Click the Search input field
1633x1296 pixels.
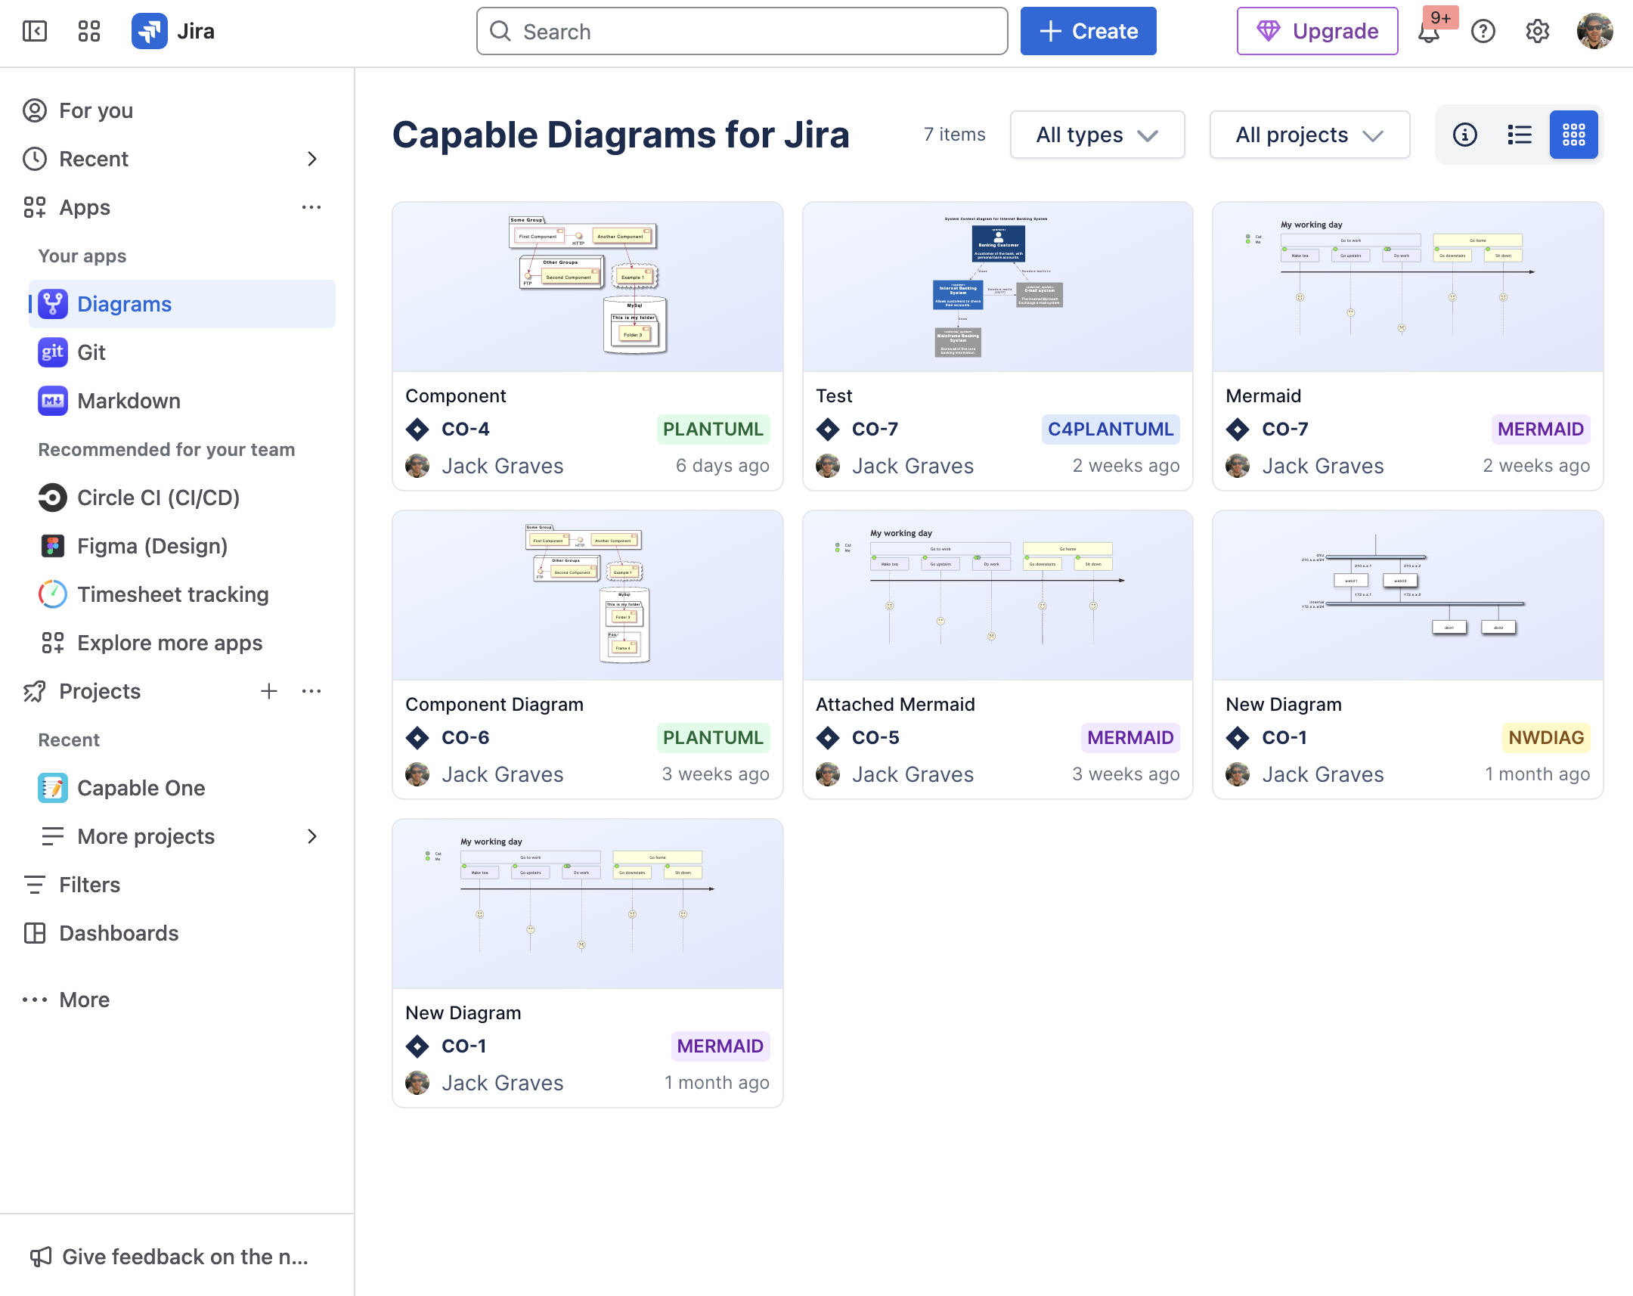tap(742, 31)
